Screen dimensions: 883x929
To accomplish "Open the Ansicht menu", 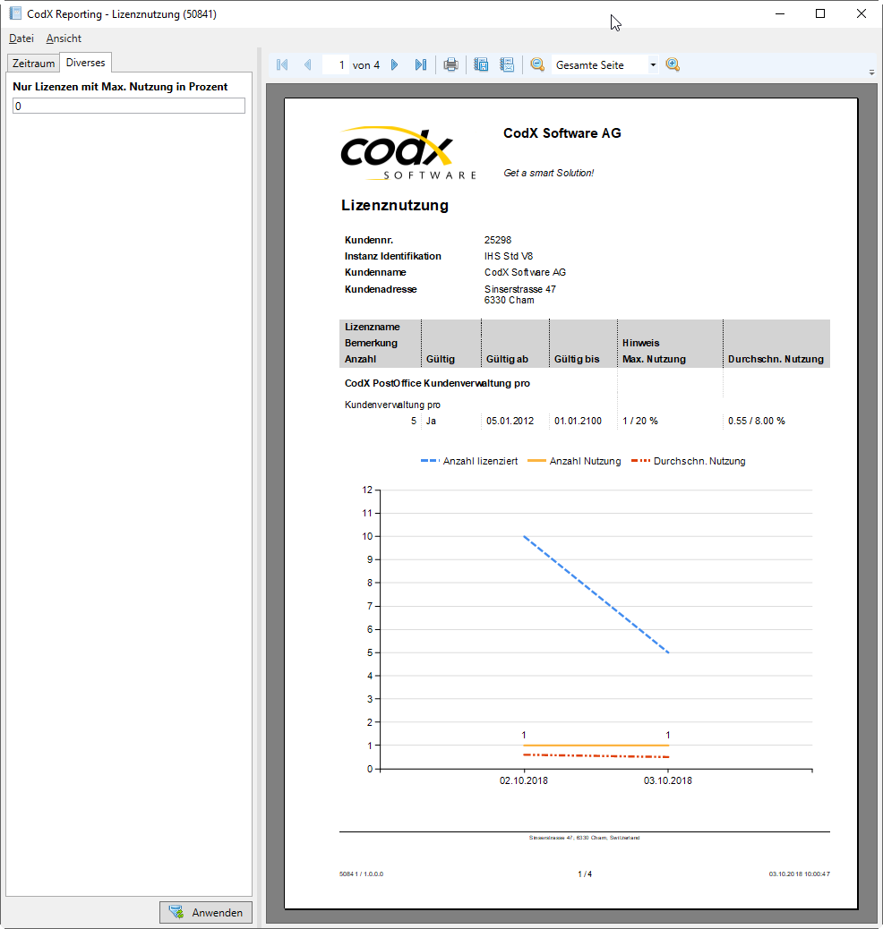I will pyautogui.click(x=64, y=38).
